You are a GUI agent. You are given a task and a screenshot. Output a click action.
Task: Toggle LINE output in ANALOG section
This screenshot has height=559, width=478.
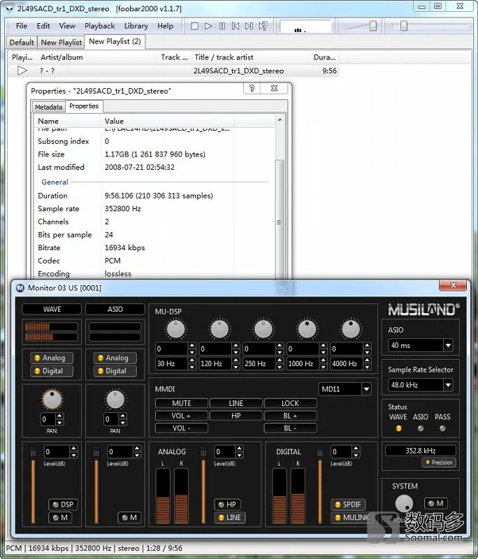(x=230, y=517)
